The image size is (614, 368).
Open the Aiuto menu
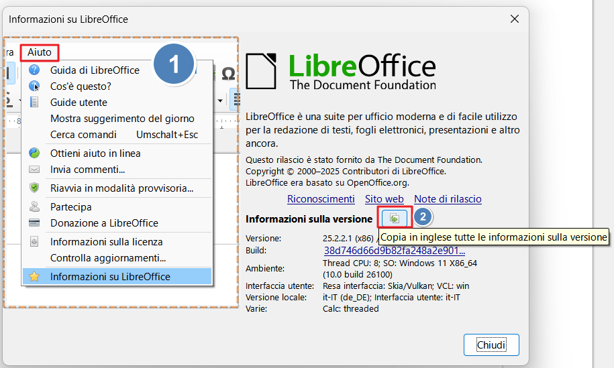coord(40,52)
